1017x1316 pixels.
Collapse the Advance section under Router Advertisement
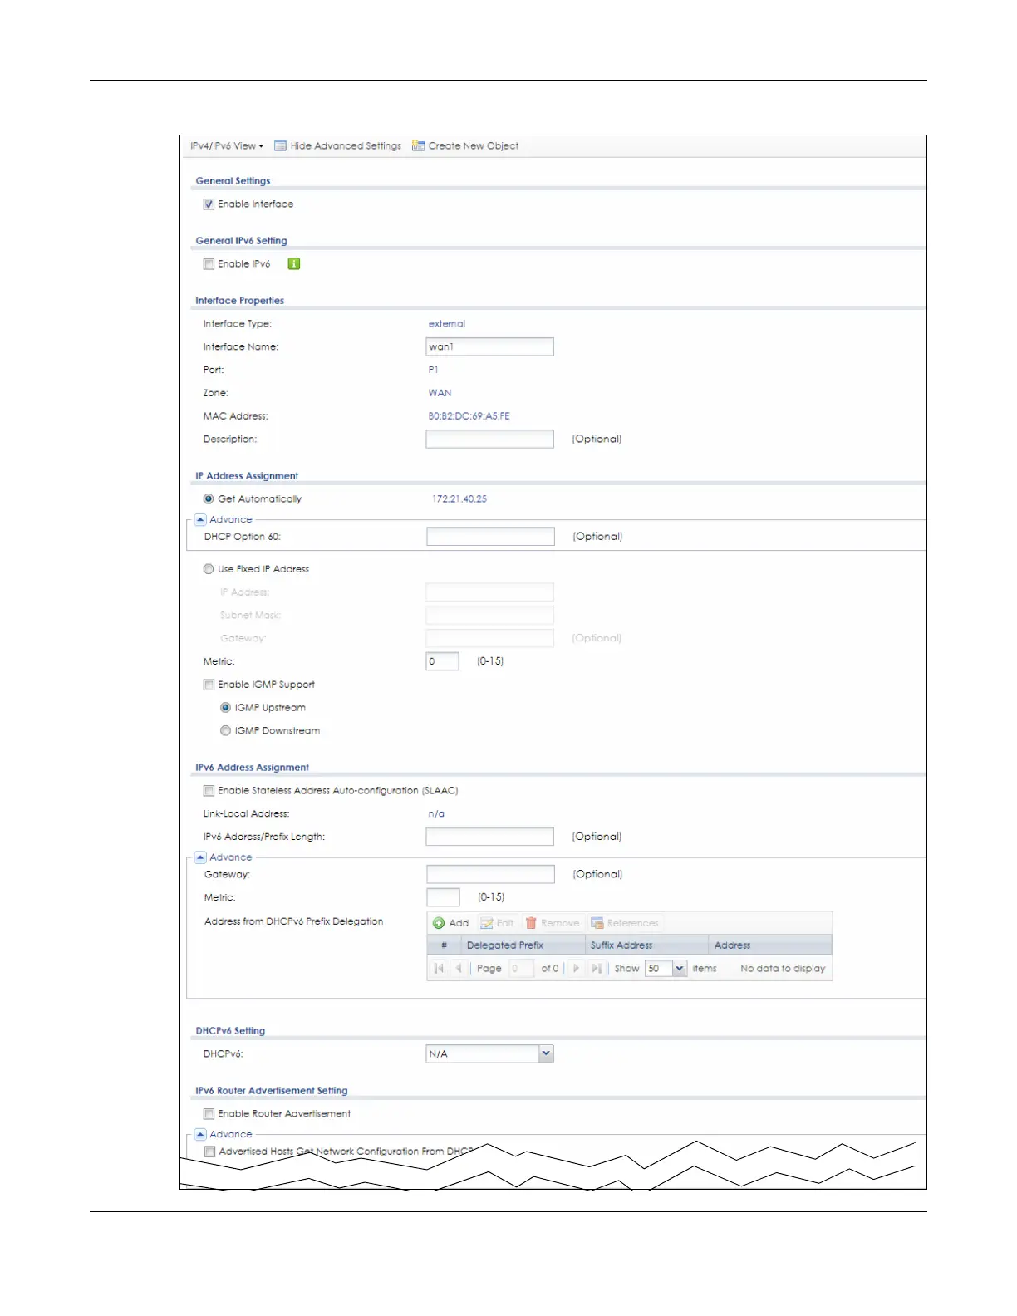[x=200, y=1134]
